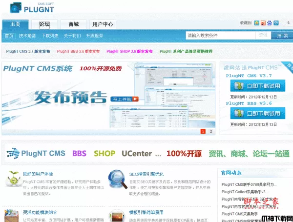Click the green SHOP text in the strip
This screenshot has height=222, width=293.
pos(105,154)
